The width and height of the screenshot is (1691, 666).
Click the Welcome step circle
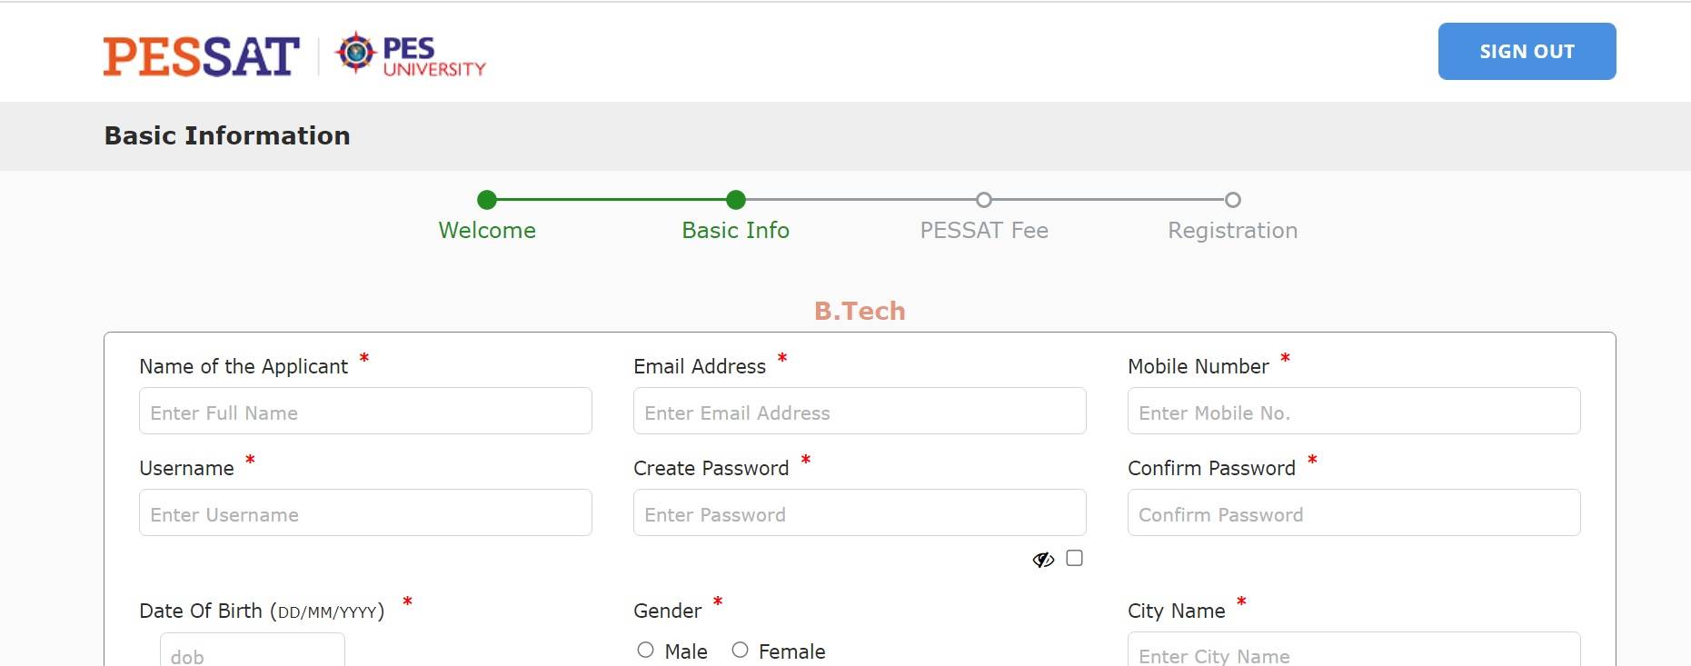point(487,201)
